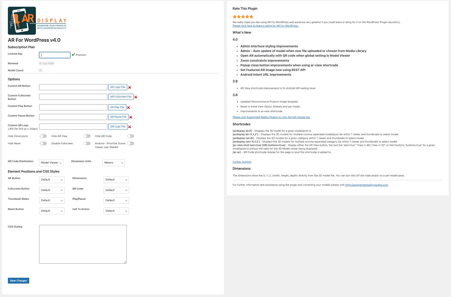Expand AR Button position dropdown
The width and height of the screenshot is (451, 297).
point(52,180)
